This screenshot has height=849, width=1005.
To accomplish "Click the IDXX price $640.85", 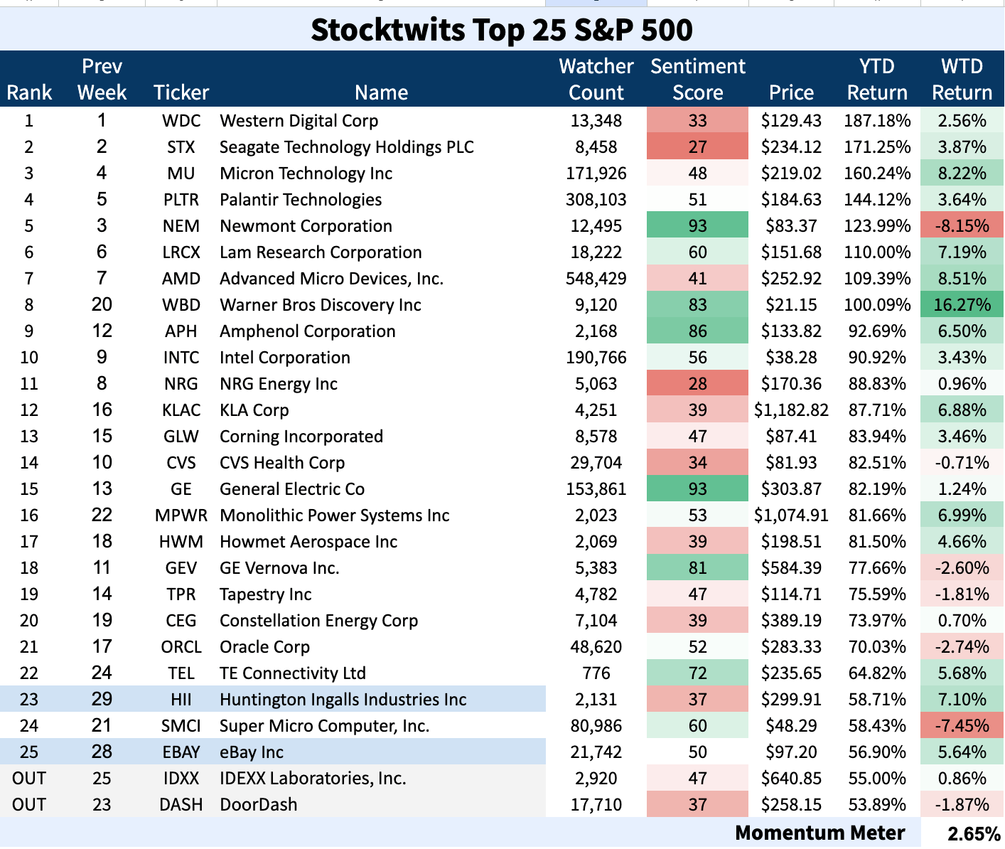I will pos(791,779).
